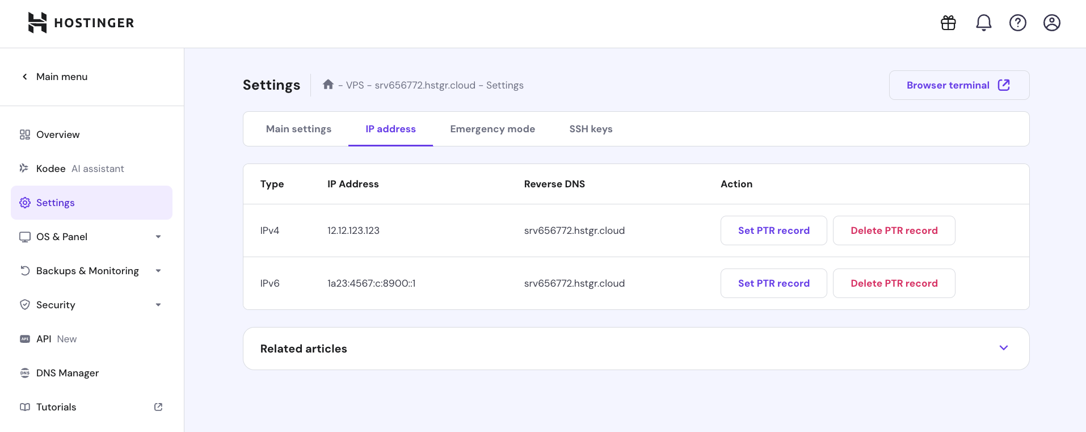
Task: Click the home icon in breadcrumb
Action: click(328, 85)
